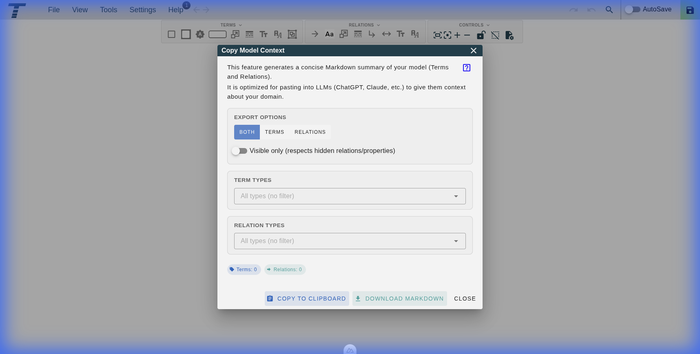This screenshot has width=700, height=354.
Task: Click the group selection icon in Terms toolbar
Action: coord(292,35)
